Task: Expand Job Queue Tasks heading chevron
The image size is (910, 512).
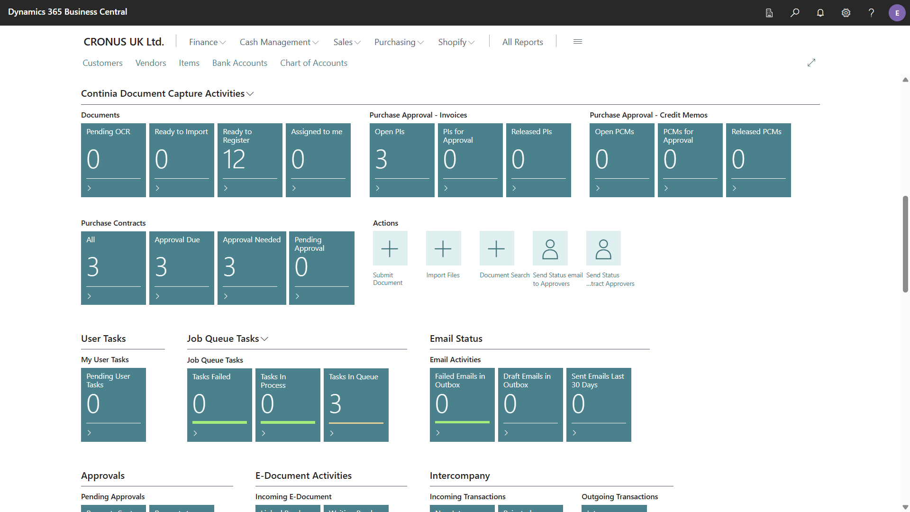Action: tap(264, 339)
